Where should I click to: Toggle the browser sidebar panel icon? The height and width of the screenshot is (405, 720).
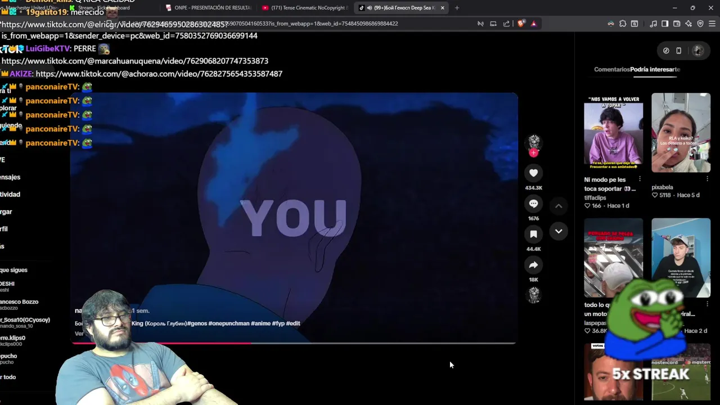pos(665,24)
